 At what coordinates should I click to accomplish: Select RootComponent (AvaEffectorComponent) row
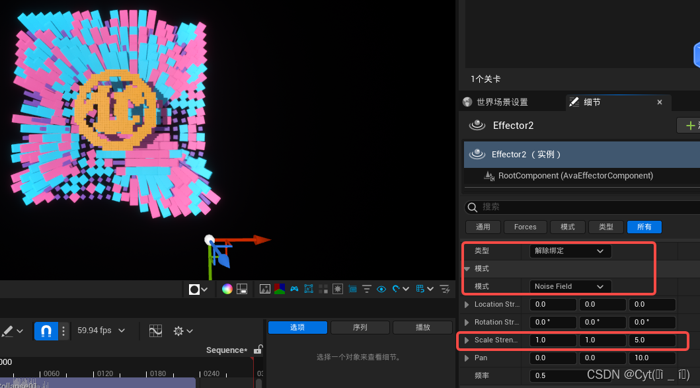tap(582, 176)
